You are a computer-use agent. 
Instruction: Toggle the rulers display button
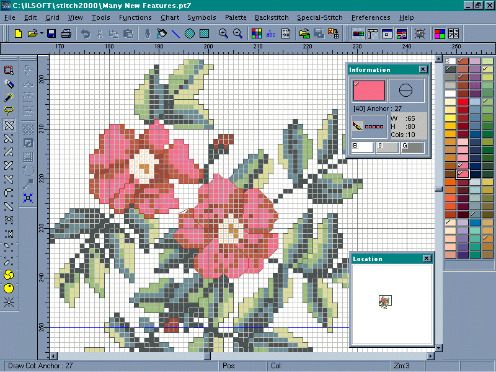coord(373,33)
